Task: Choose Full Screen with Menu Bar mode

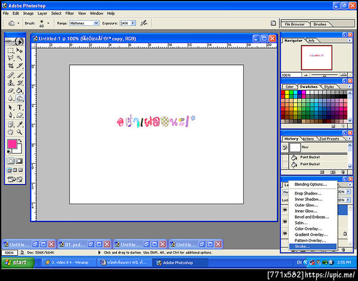Action: pos(15,170)
